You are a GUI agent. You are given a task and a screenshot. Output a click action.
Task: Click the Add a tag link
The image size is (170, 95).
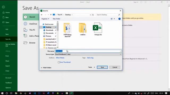tap(90, 58)
